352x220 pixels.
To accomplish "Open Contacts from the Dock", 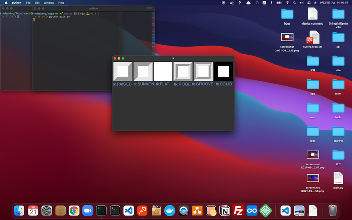I will tap(60, 211).
